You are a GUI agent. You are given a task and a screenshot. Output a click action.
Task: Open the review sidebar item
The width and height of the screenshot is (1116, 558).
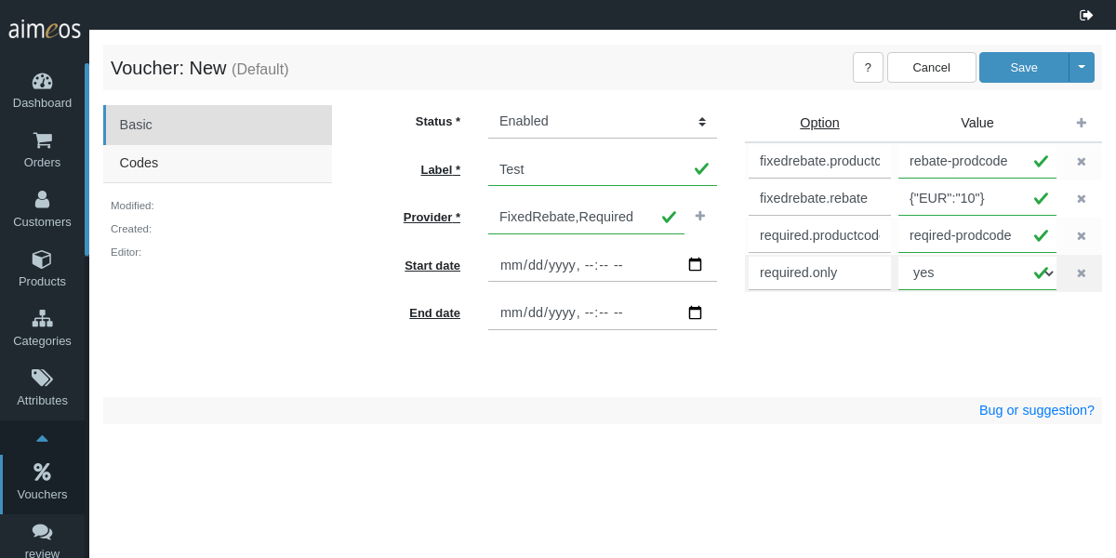(x=42, y=539)
